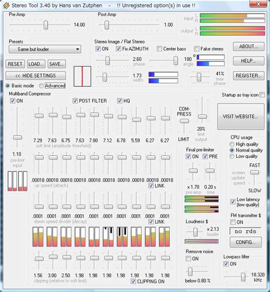Click the soft limit slider valued 7.29

point(39,116)
